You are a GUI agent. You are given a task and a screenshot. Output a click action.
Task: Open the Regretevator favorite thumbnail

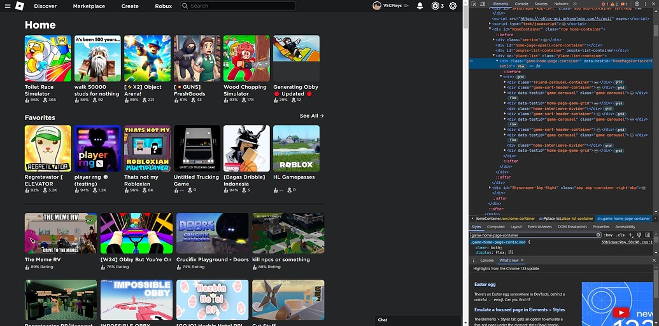tap(48, 148)
